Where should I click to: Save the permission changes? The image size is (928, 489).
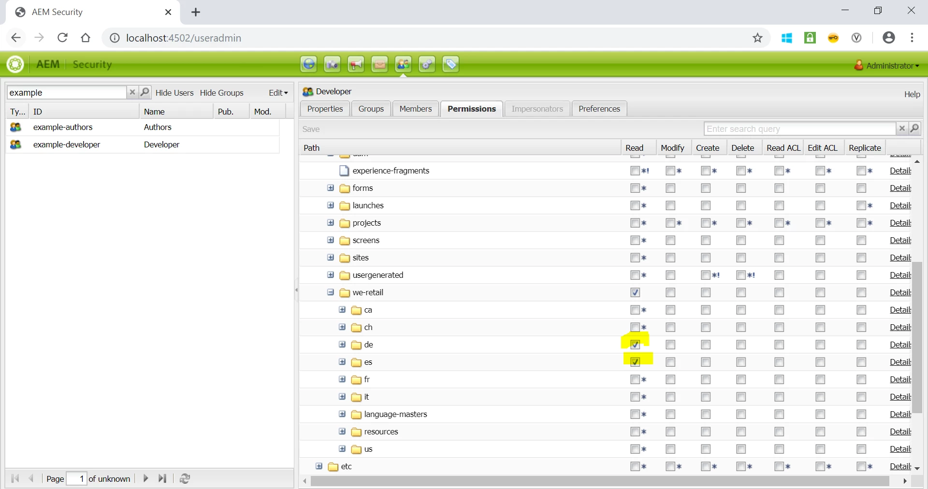311,129
